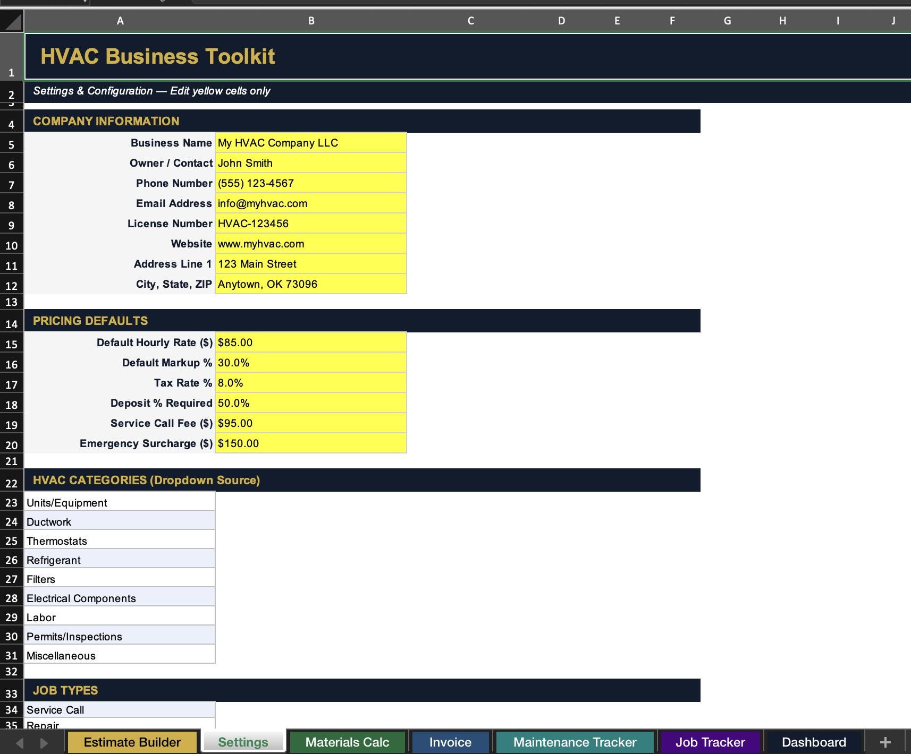Open the Dashboard sheet tab

tap(814, 742)
